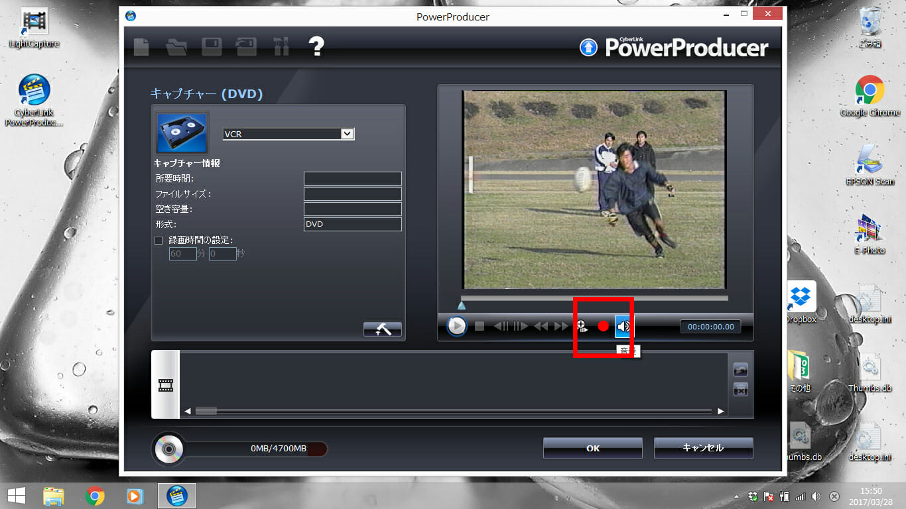Click the VCR cassette source icon
The width and height of the screenshot is (906, 509).
pyautogui.click(x=182, y=133)
